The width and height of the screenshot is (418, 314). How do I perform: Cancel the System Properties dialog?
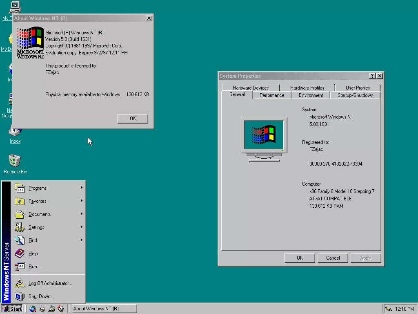333,258
